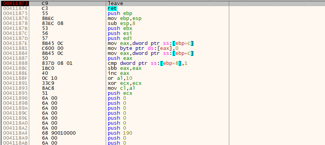Select the 'push edi' instruction
Image resolution: width=325 pixels, height=145 pixels.
120,38
